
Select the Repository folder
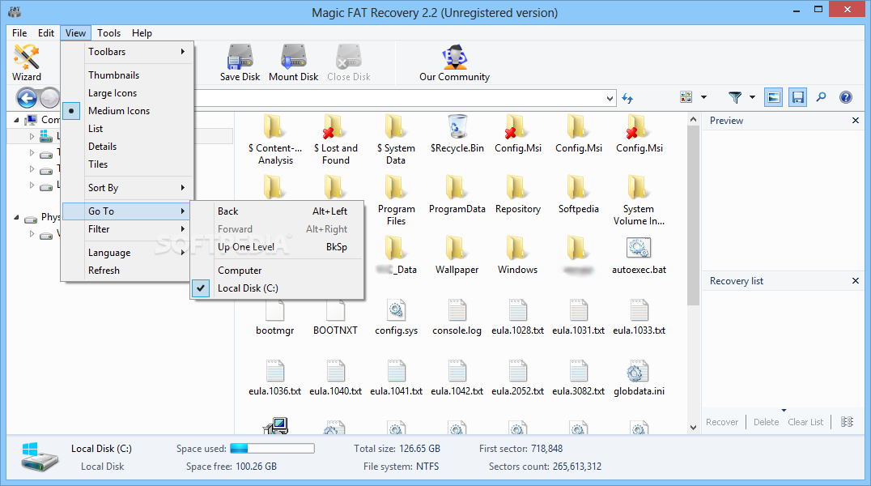tap(518, 194)
